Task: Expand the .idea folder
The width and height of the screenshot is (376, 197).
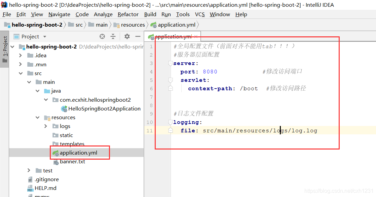Action: point(21,56)
